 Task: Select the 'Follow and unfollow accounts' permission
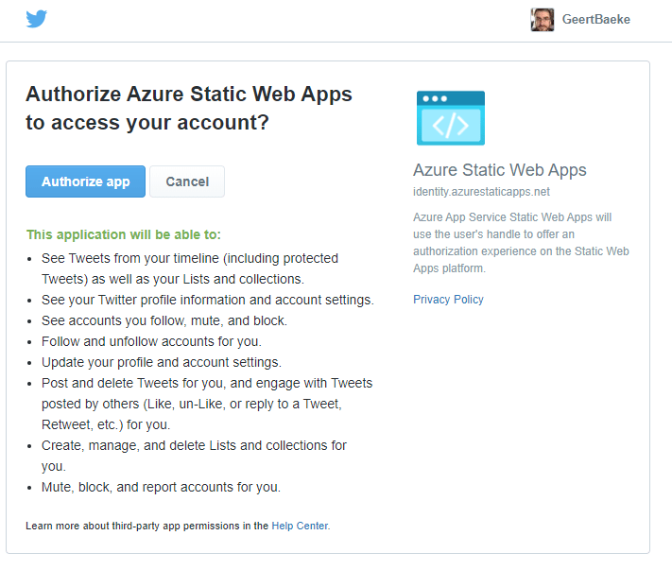(x=151, y=341)
